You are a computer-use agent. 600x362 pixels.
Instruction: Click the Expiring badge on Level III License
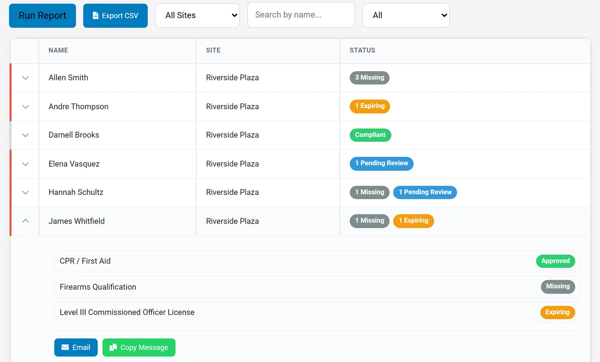coord(557,312)
